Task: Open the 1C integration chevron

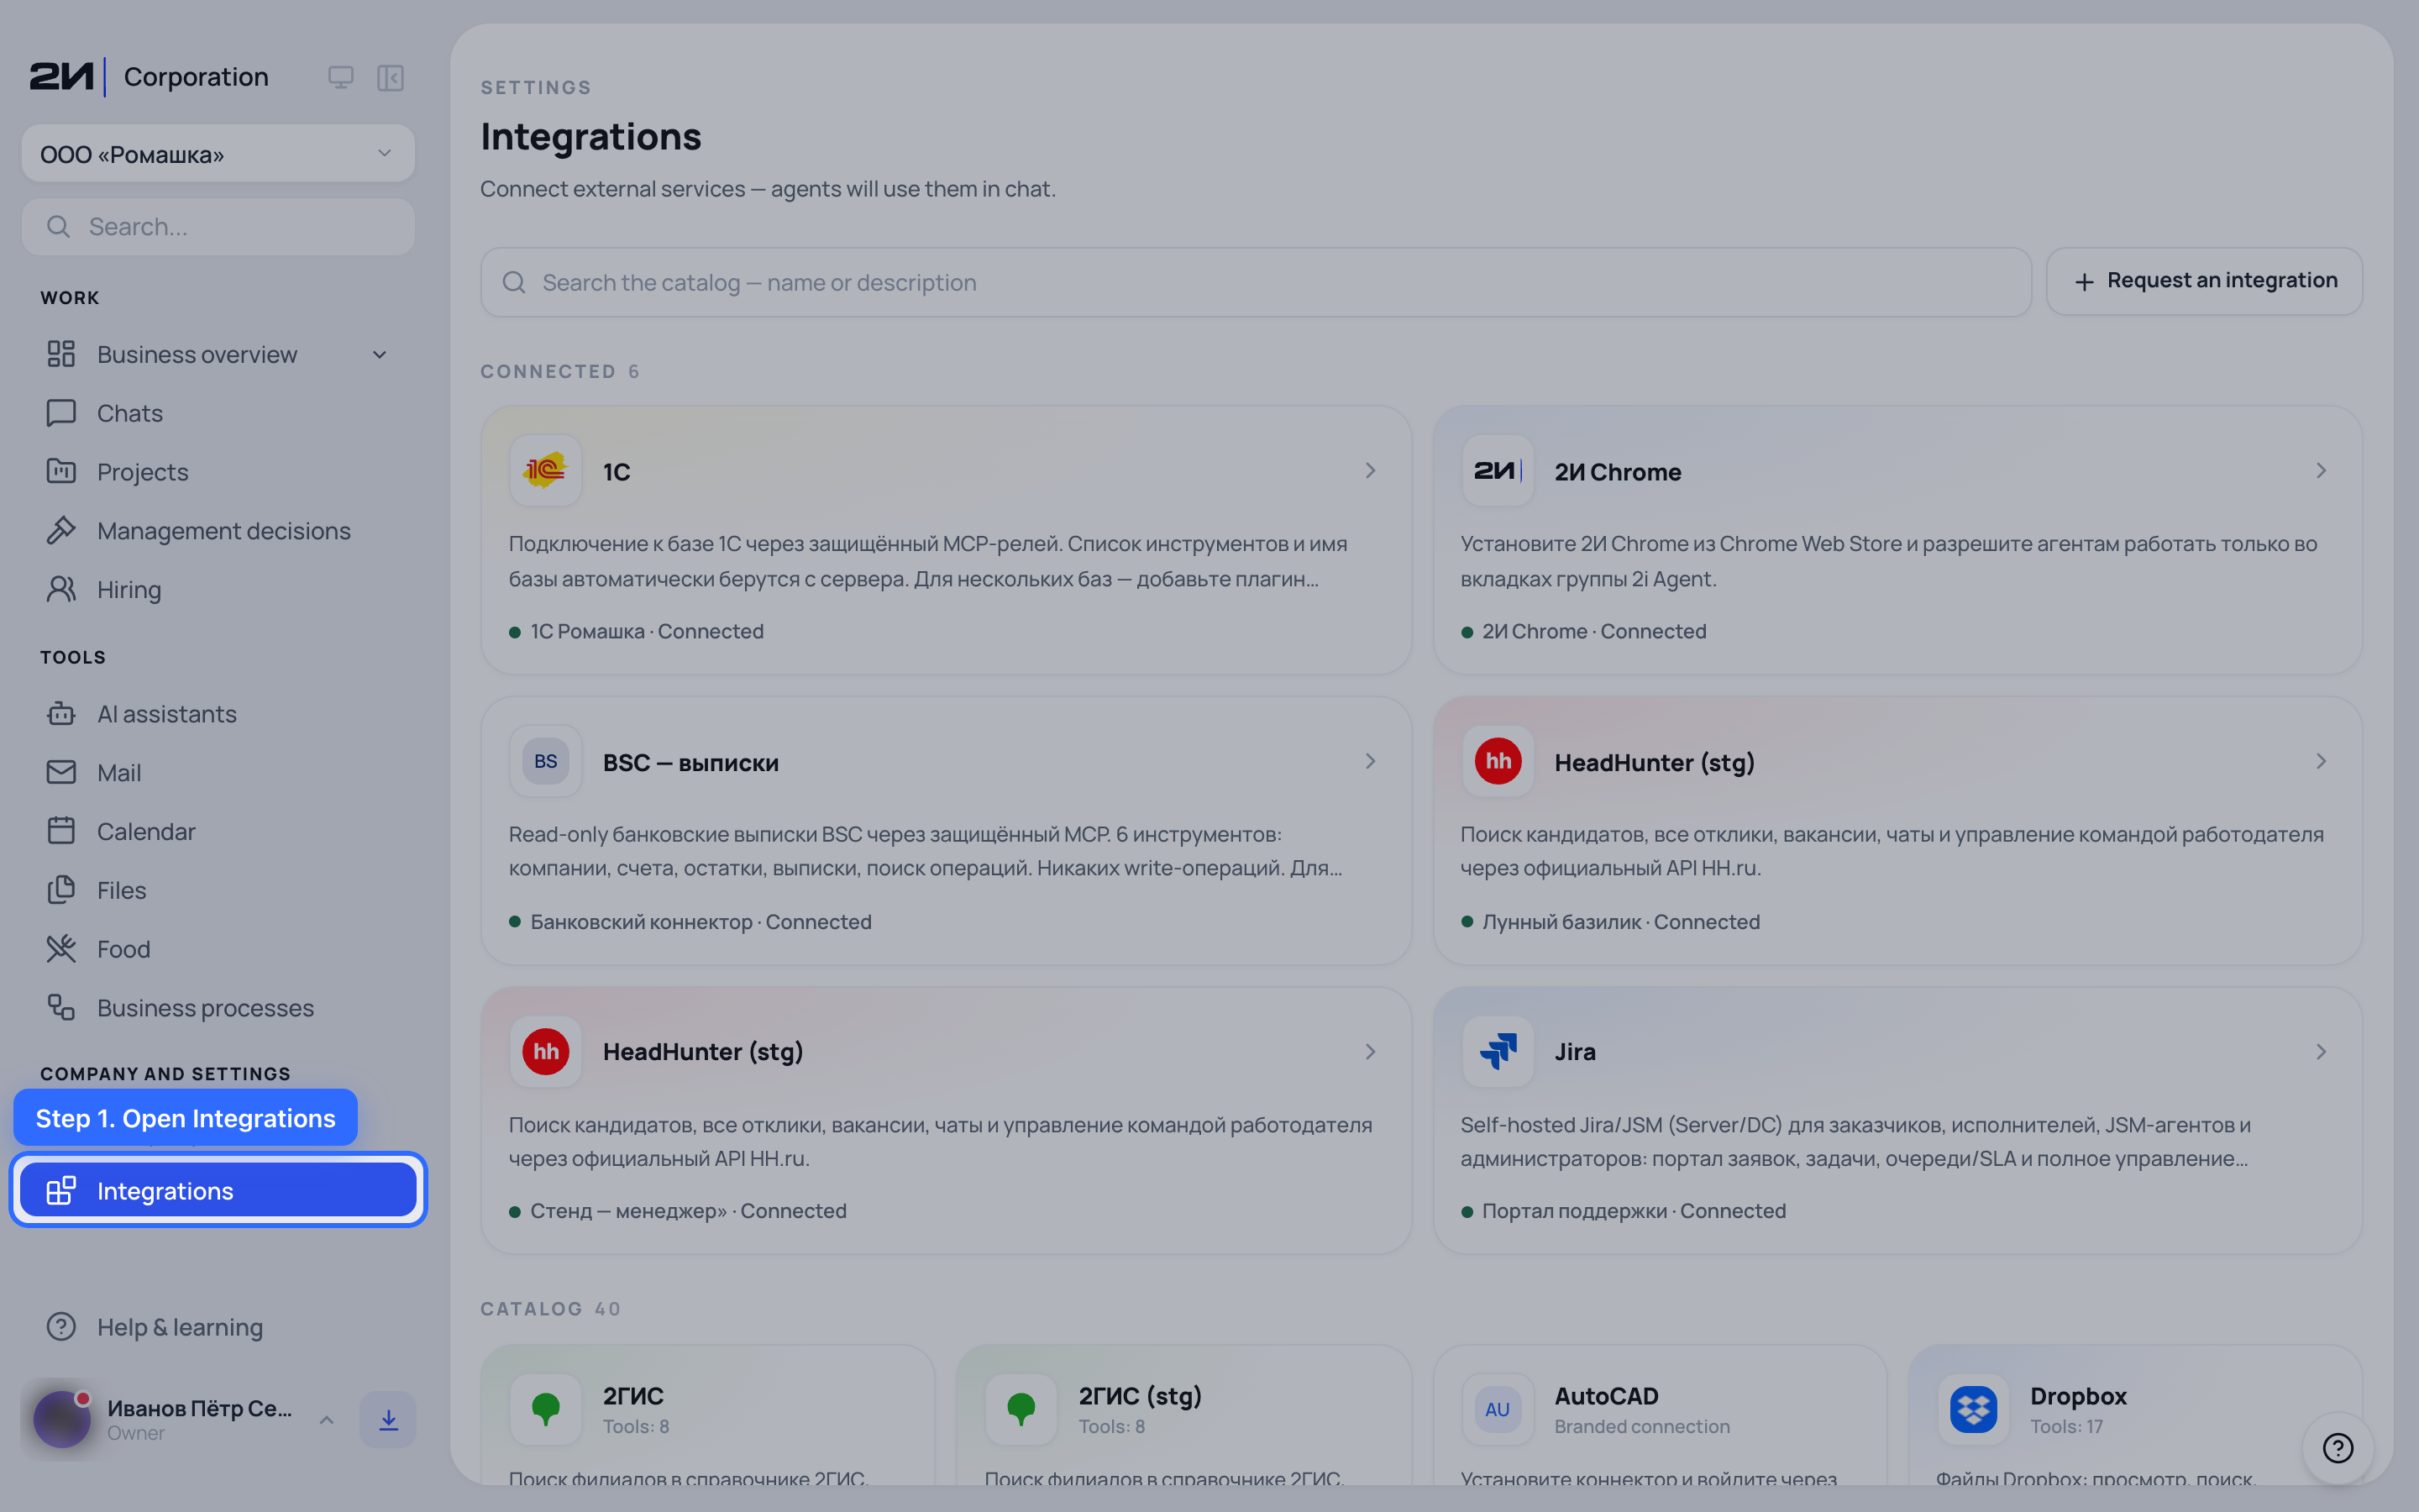Action: click(1371, 471)
